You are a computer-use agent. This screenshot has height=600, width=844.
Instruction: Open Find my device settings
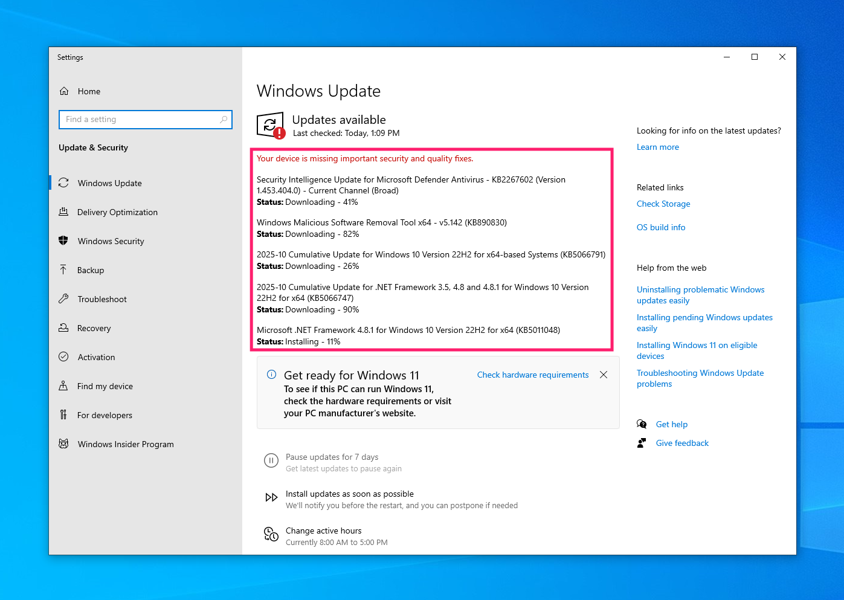tap(146, 386)
